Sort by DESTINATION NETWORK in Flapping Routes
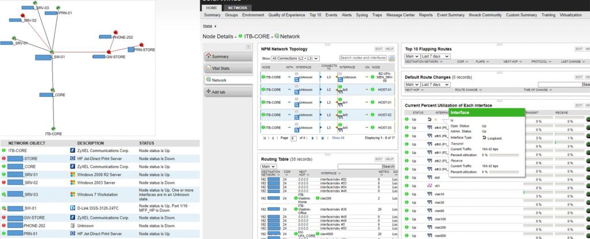The image size is (590, 239). click(423, 62)
